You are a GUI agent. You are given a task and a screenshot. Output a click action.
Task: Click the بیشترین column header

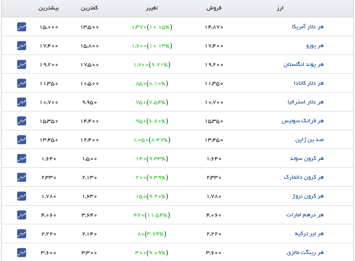(48, 8)
